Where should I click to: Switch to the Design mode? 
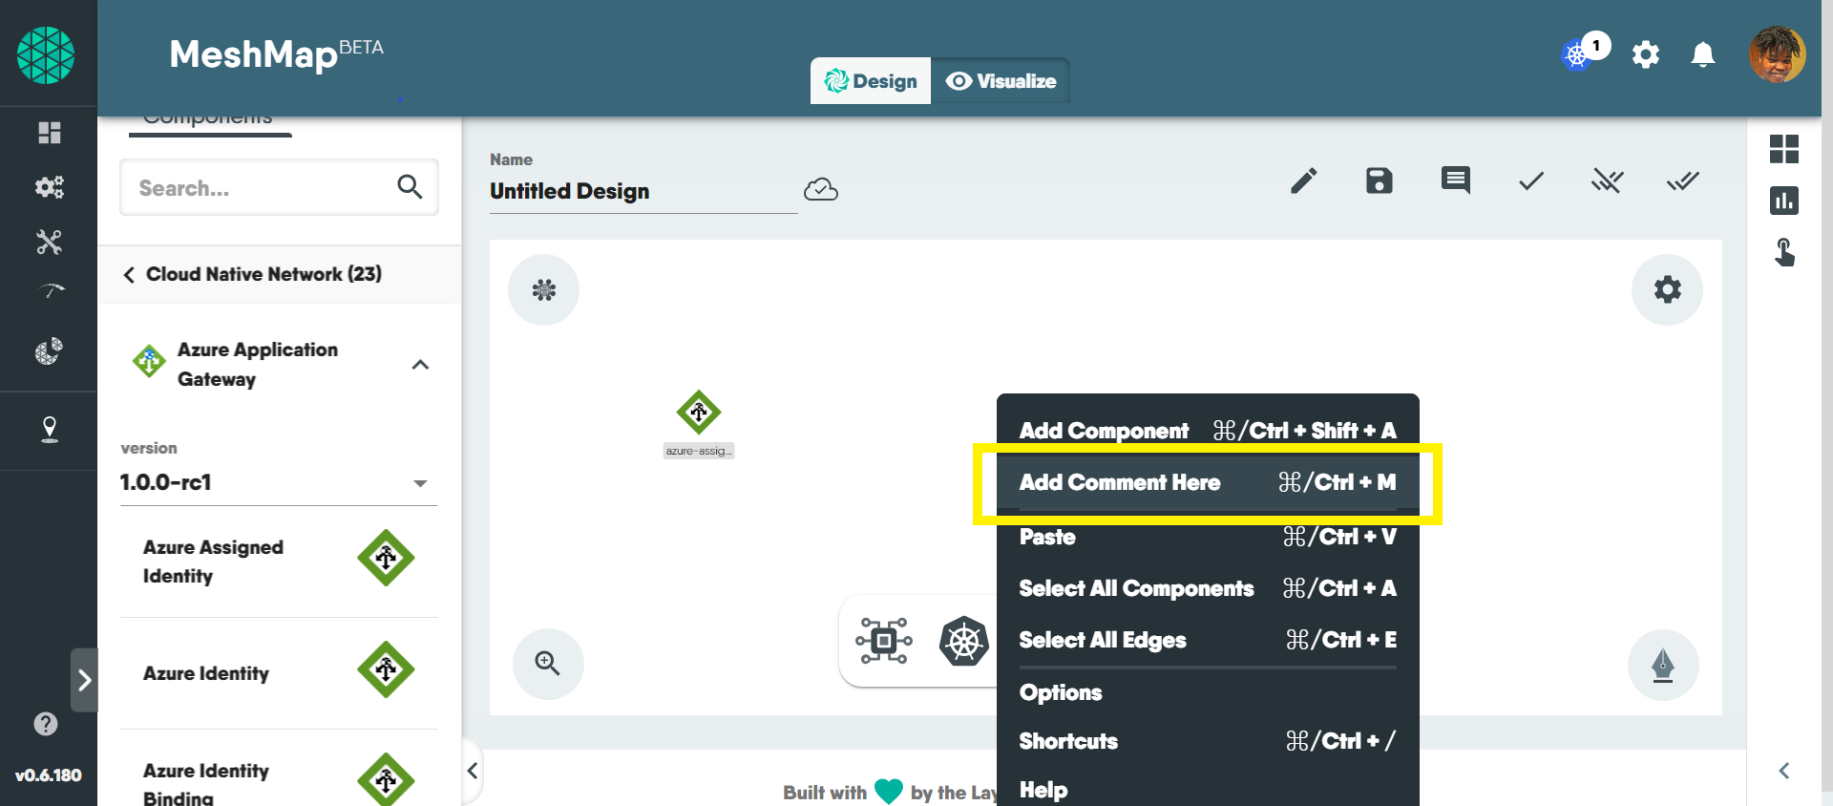(871, 81)
